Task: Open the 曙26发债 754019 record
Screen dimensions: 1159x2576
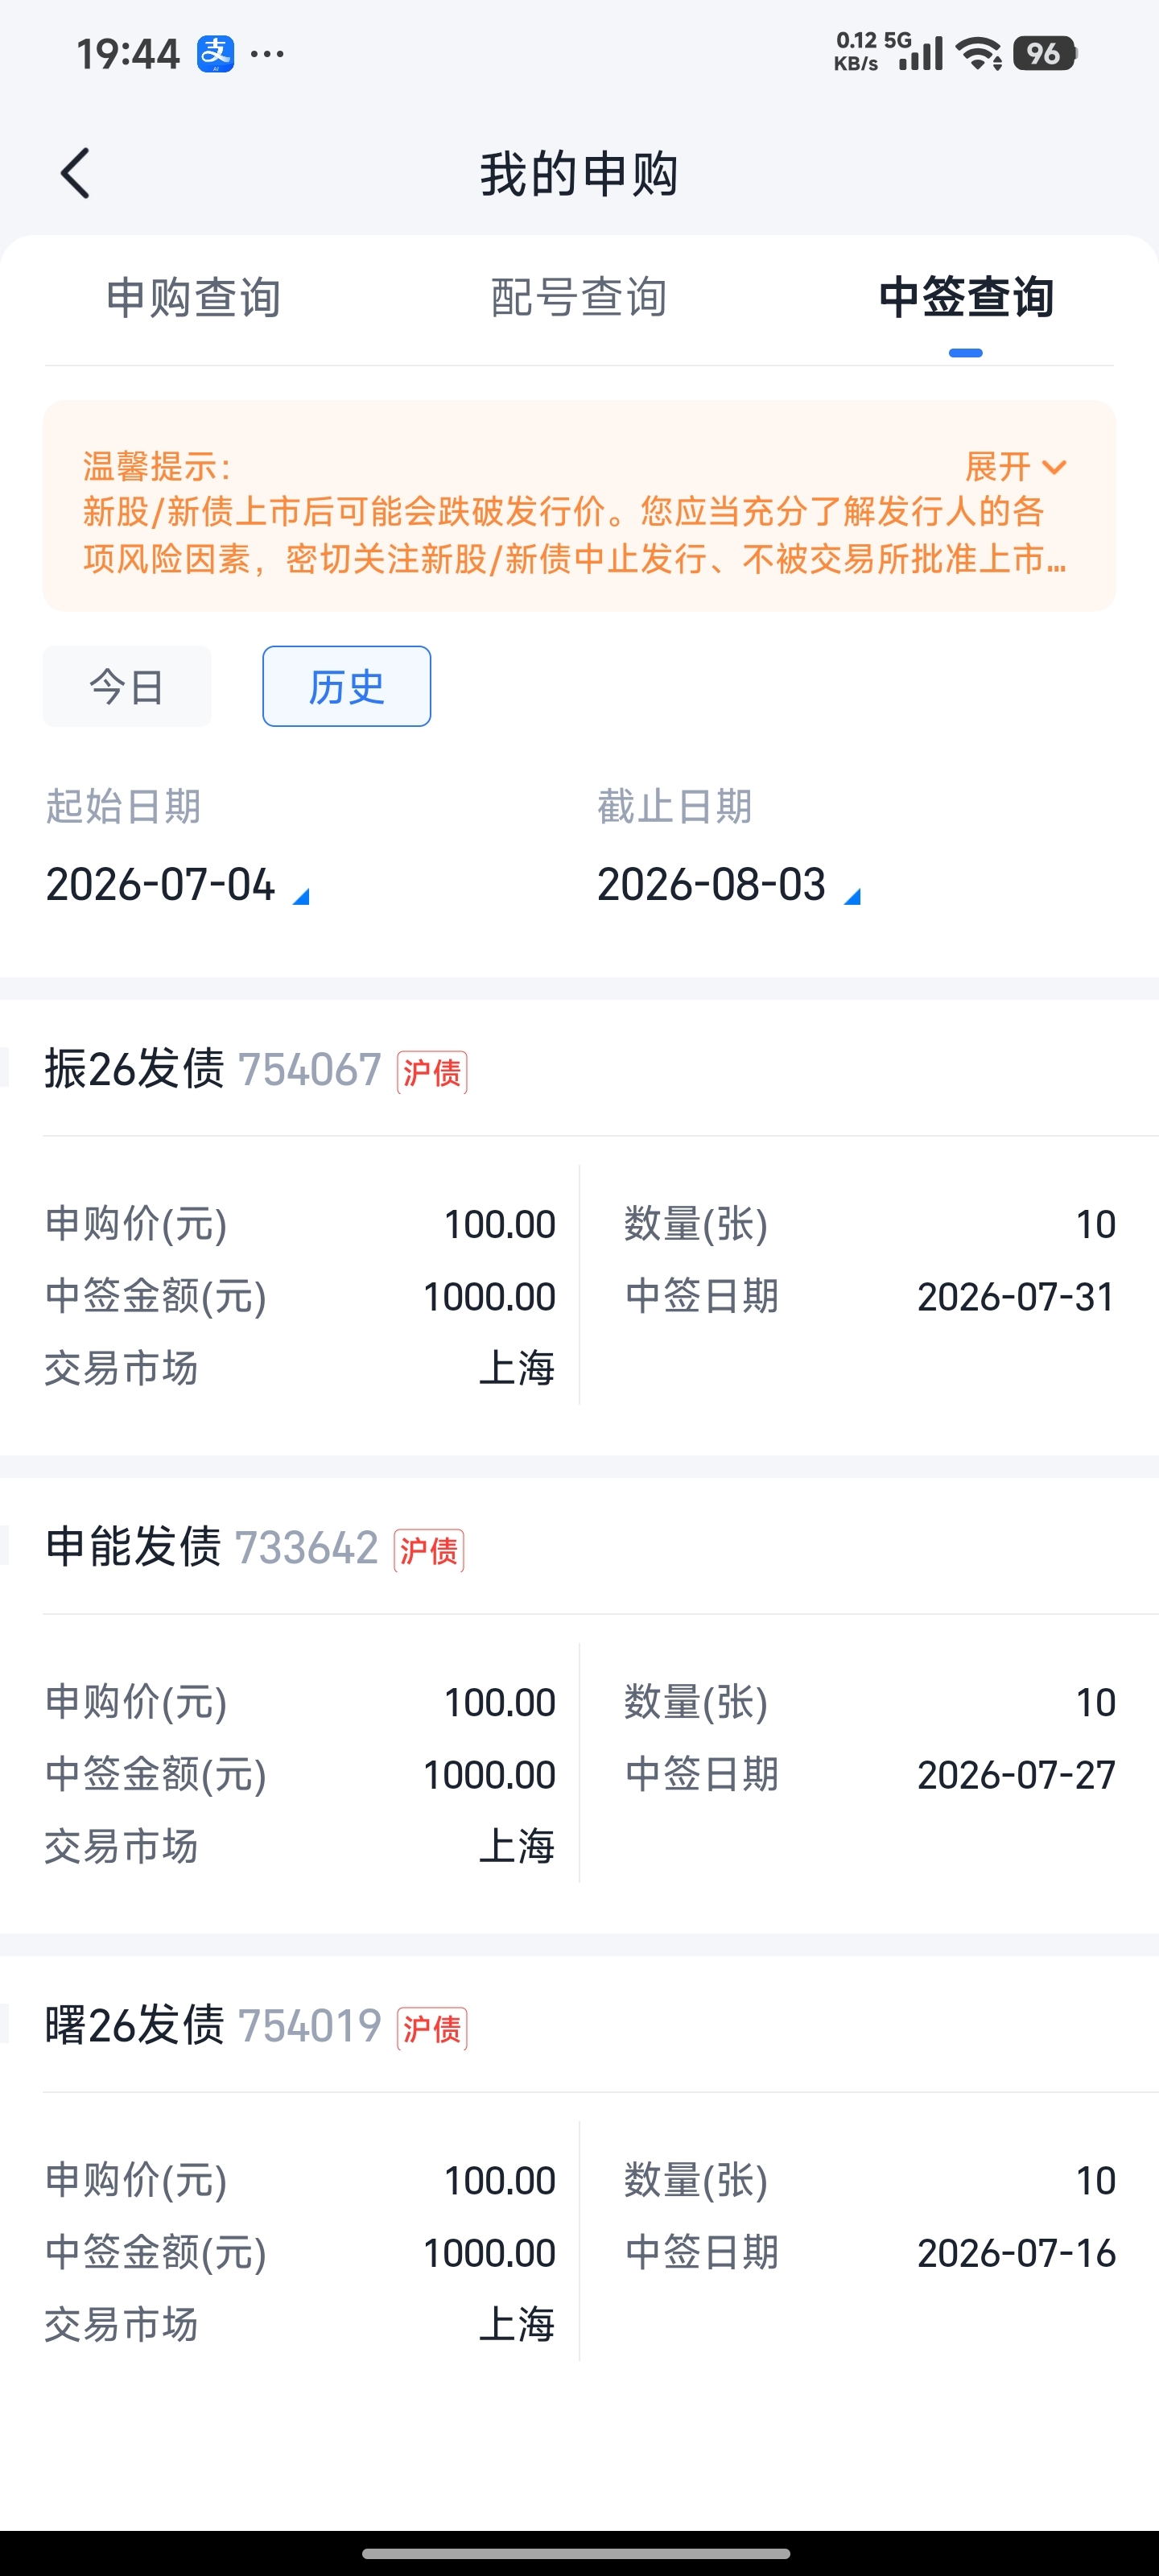Action: [580, 2183]
